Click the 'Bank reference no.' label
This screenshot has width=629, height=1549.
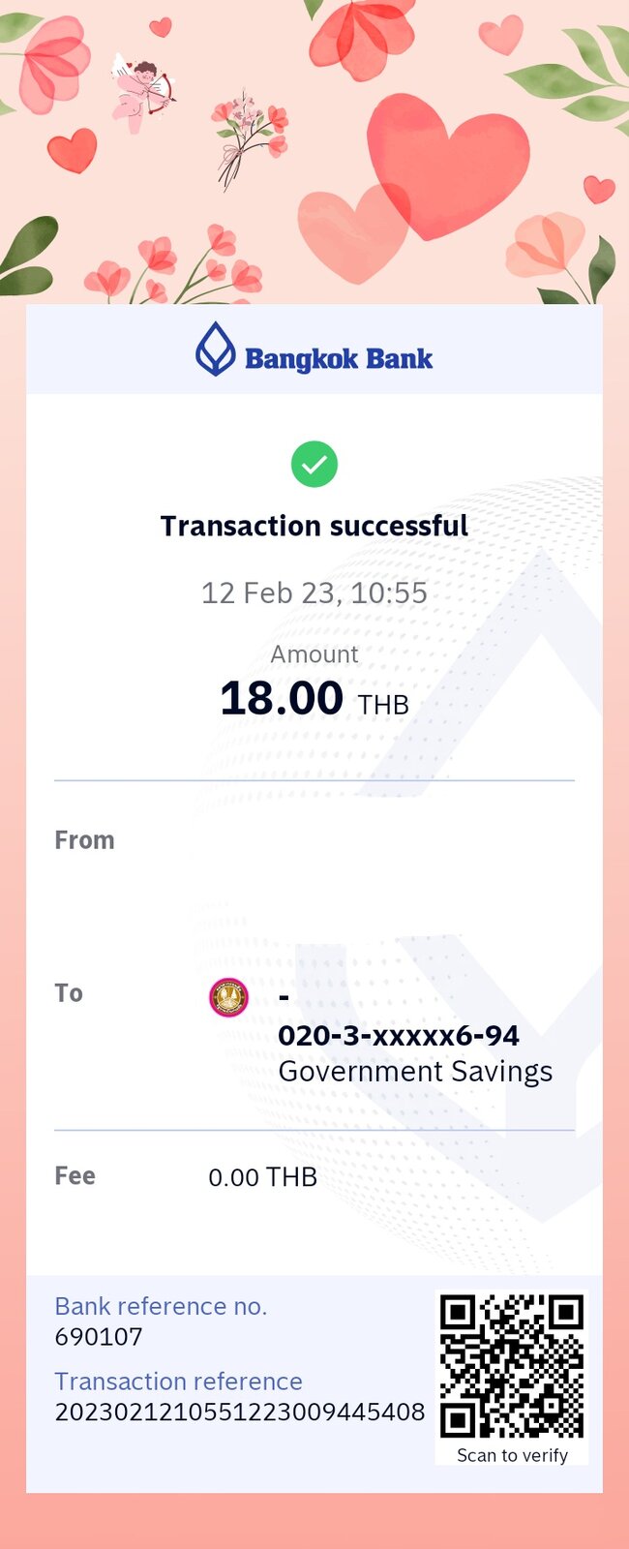(161, 1306)
